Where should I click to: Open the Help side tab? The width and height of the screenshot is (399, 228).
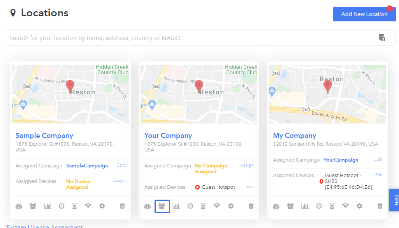point(394,200)
